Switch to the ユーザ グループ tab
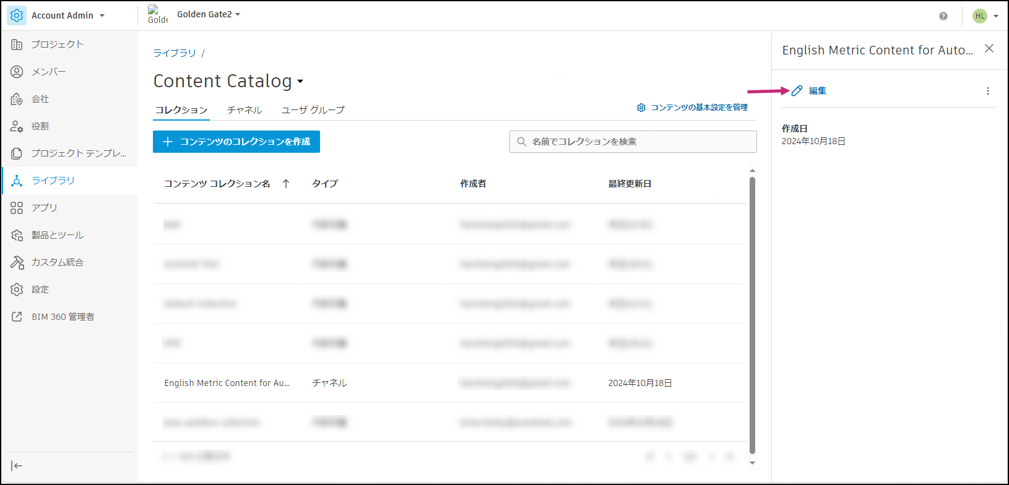This screenshot has height=485, width=1009. 313,110
